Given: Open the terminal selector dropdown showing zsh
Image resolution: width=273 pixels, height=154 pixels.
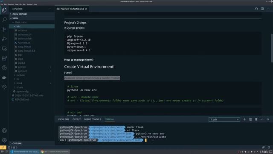Looking at the screenshot, I should 224,119.
